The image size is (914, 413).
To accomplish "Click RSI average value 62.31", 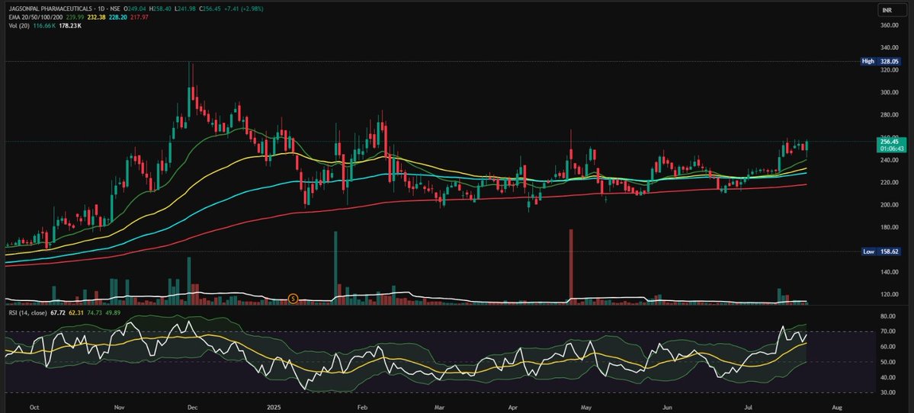I will (76, 313).
